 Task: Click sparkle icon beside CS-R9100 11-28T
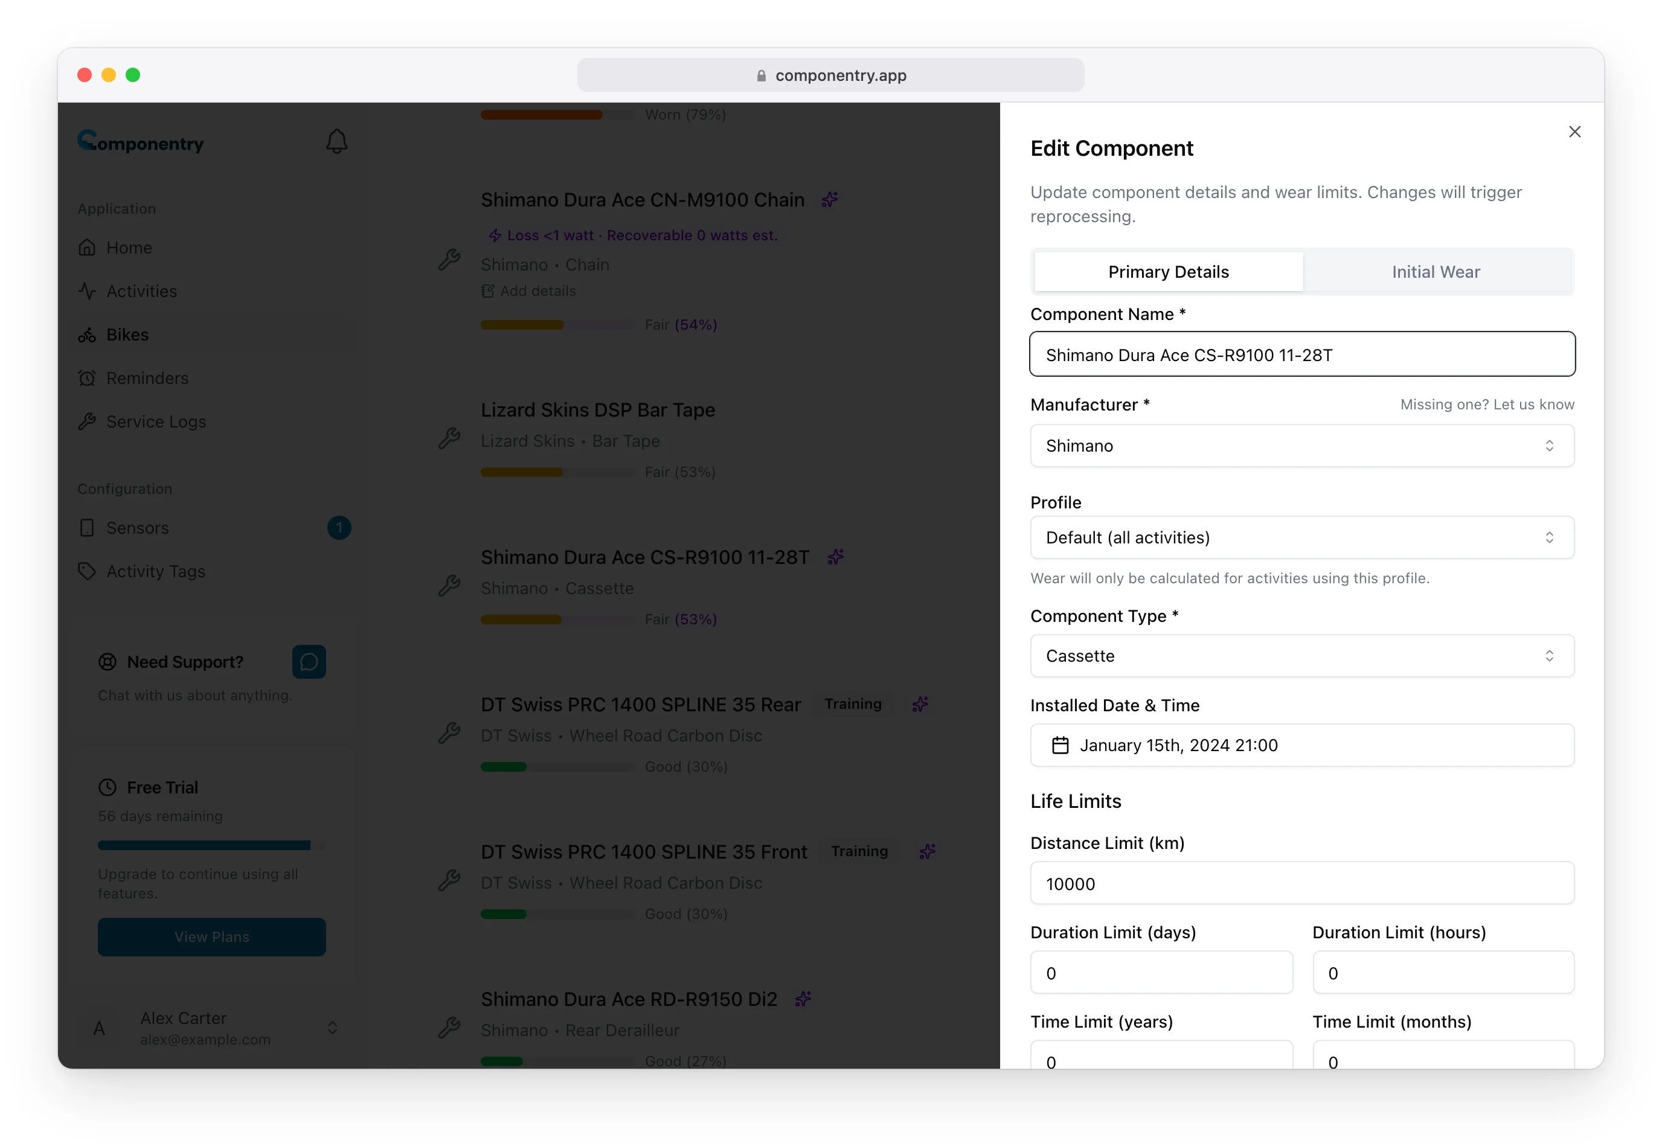(835, 557)
